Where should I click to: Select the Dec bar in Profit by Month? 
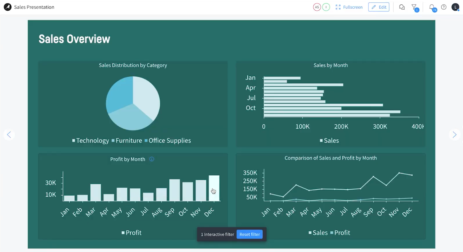[214, 188]
